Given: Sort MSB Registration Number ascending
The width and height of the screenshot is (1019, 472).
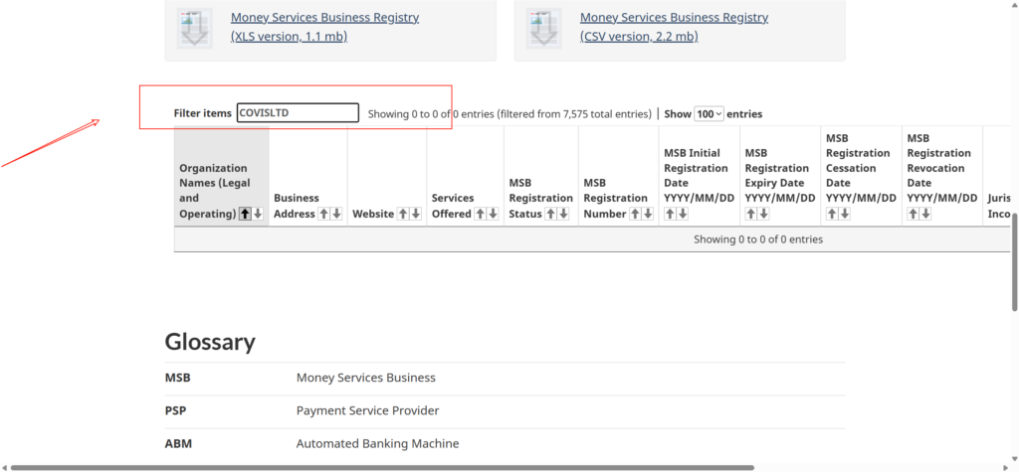Looking at the screenshot, I should pyautogui.click(x=635, y=214).
